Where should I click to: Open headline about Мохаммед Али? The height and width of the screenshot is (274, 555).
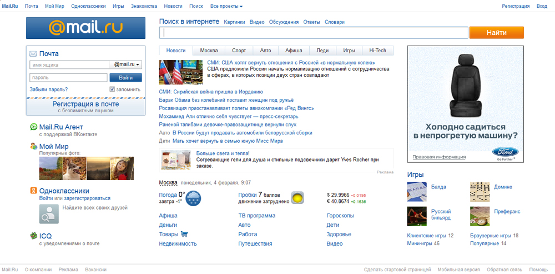coord(229,116)
